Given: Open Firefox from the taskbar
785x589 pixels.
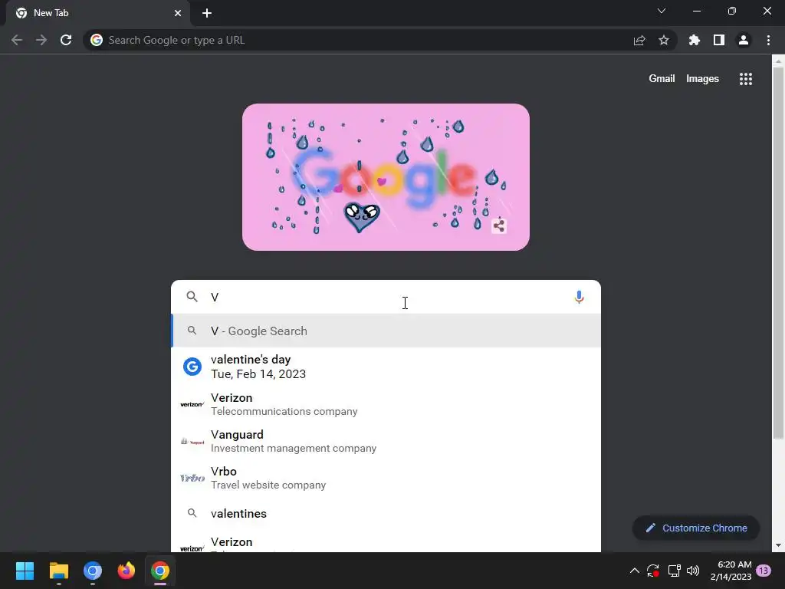Looking at the screenshot, I should tap(126, 571).
